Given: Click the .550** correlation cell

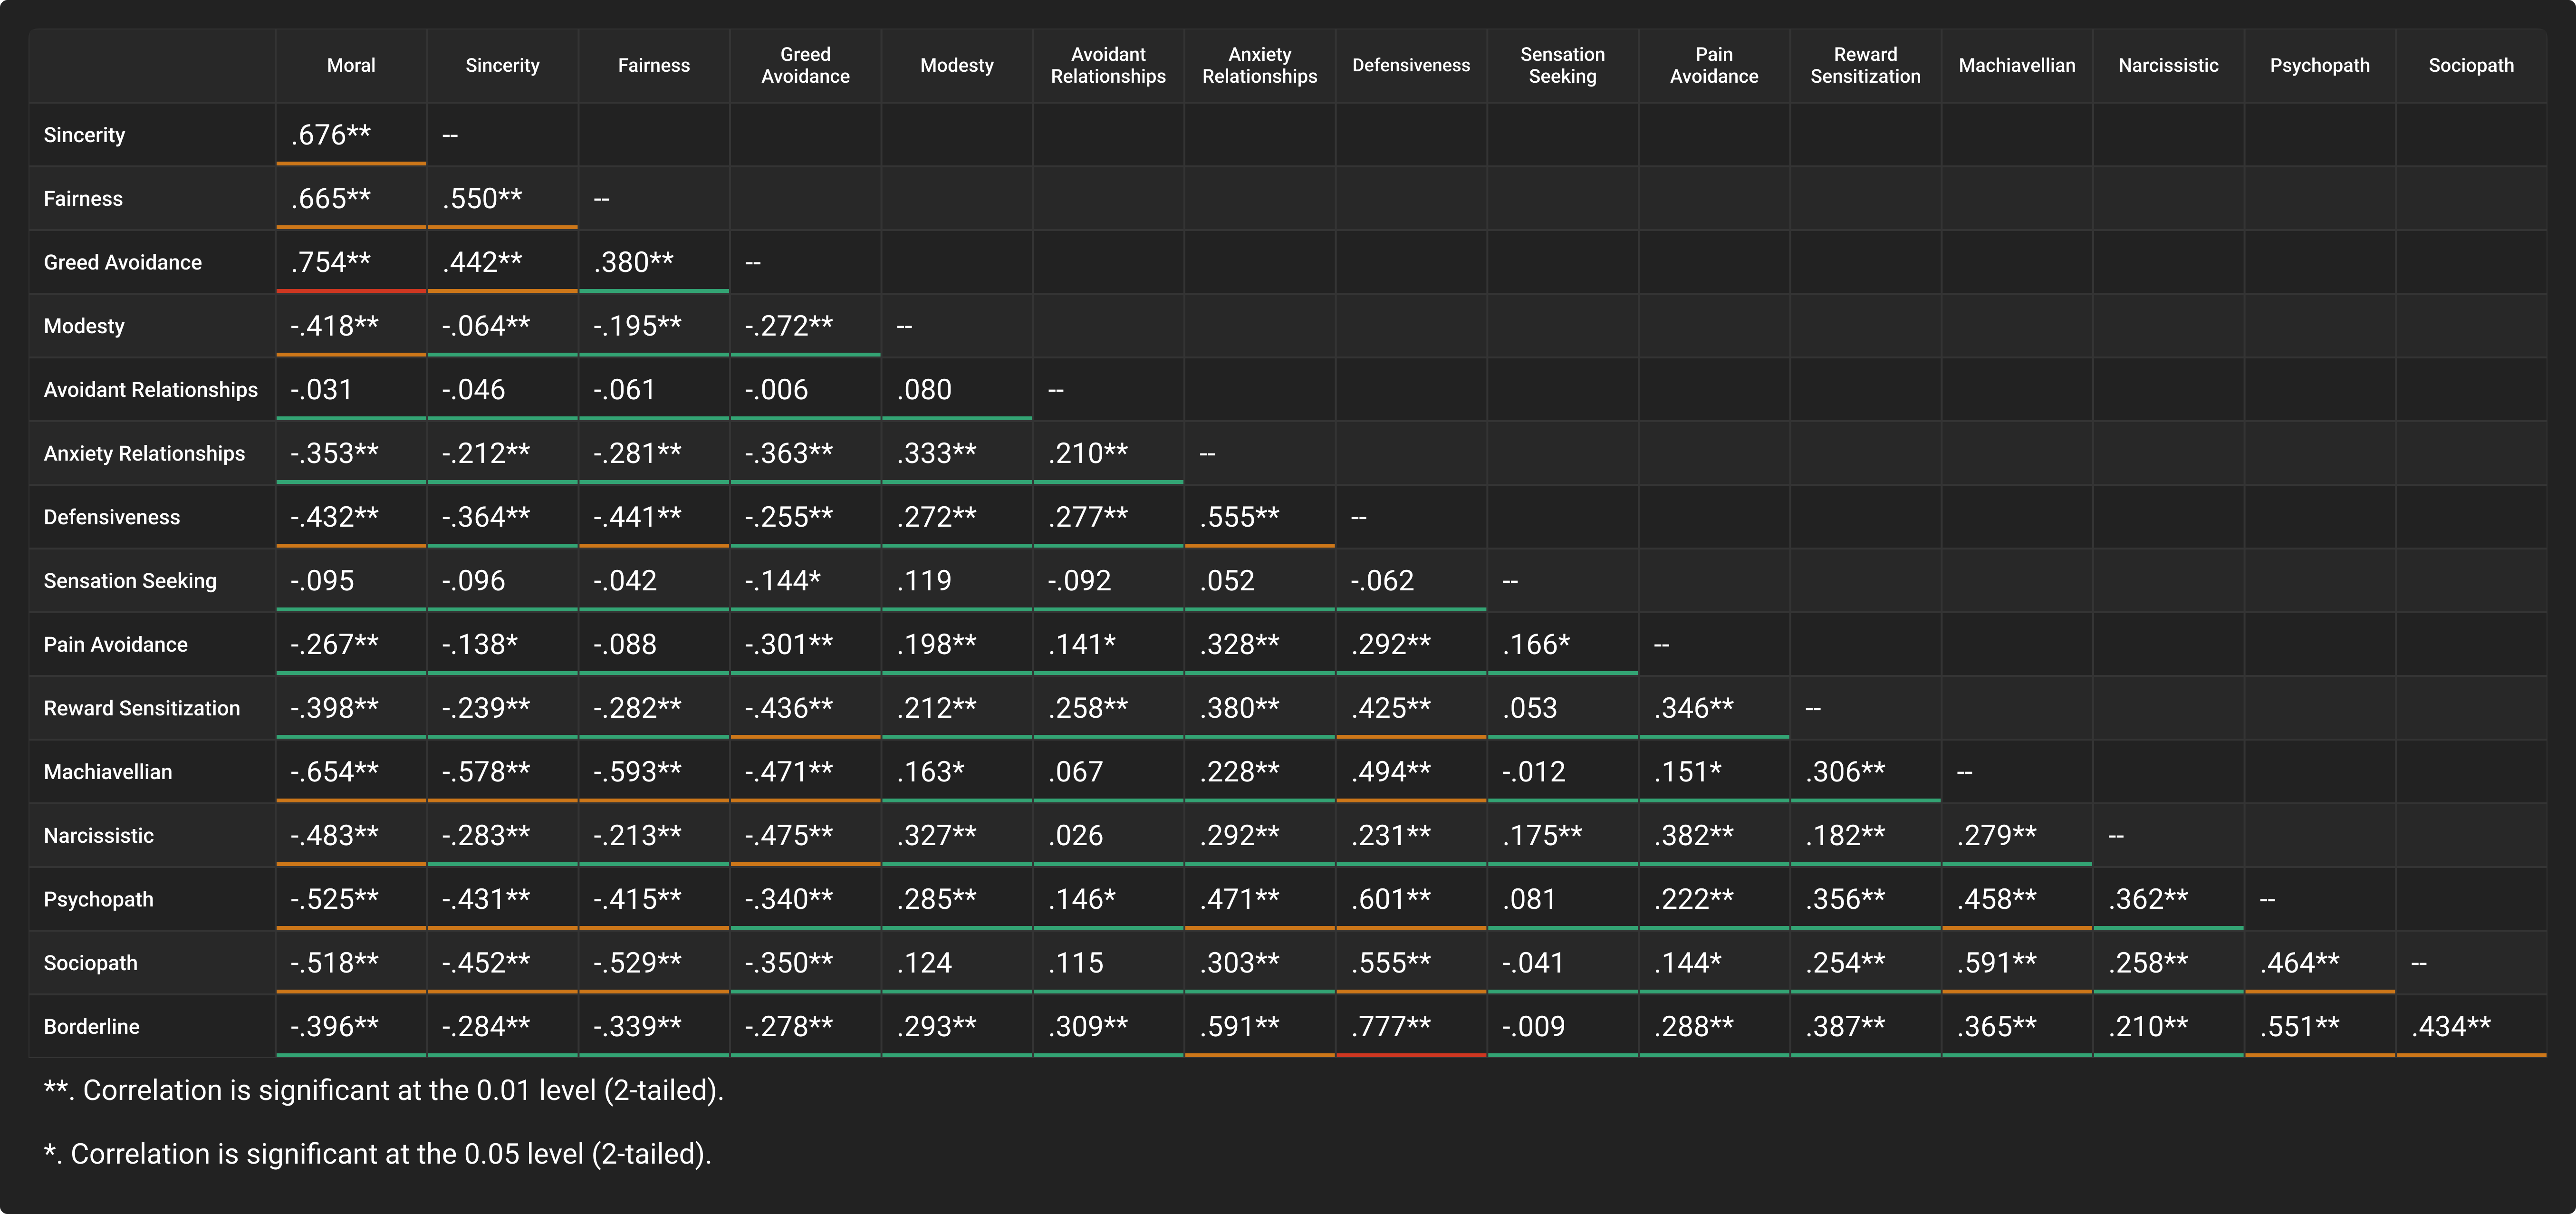Looking at the screenshot, I should click(x=502, y=198).
